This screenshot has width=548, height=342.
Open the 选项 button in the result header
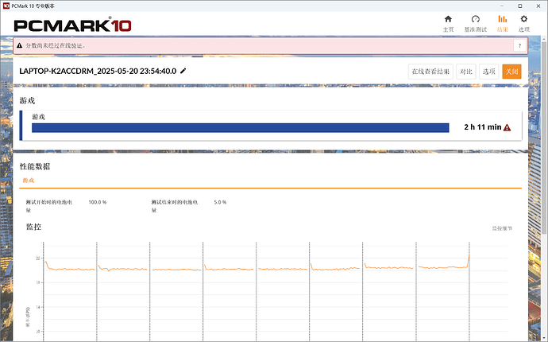click(488, 71)
